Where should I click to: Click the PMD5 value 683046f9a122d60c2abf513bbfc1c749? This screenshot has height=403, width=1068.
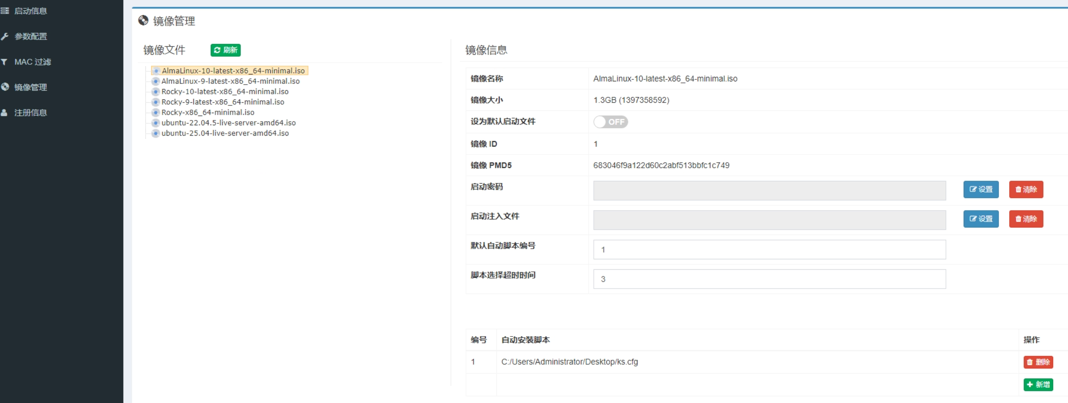[x=661, y=165]
